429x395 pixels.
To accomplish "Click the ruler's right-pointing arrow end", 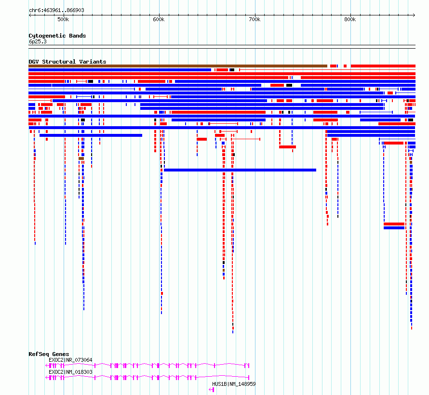I will (414, 15).
